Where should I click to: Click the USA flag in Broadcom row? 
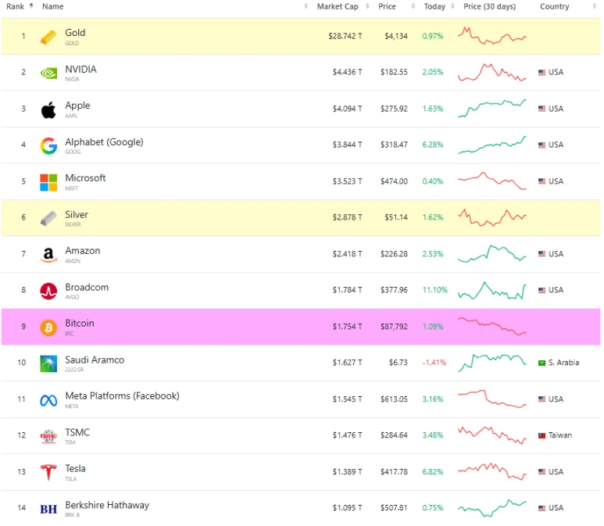541,290
